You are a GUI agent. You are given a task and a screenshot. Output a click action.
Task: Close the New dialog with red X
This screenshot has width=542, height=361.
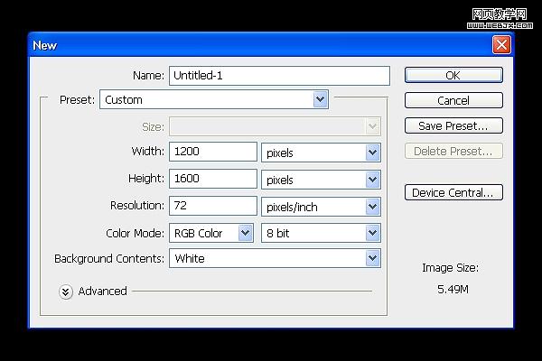(501, 44)
